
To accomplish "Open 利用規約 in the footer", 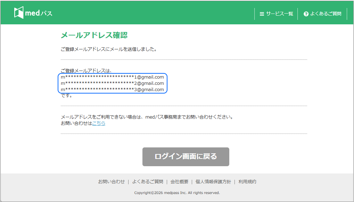I will 247,181.
